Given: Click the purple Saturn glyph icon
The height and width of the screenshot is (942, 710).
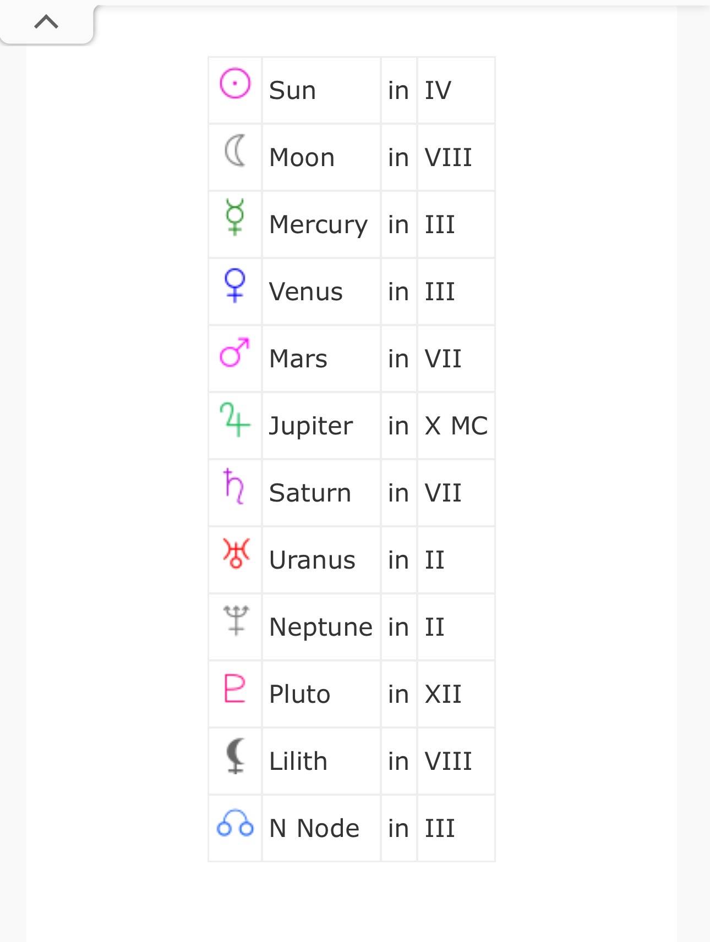Looking at the screenshot, I should [x=234, y=487].
